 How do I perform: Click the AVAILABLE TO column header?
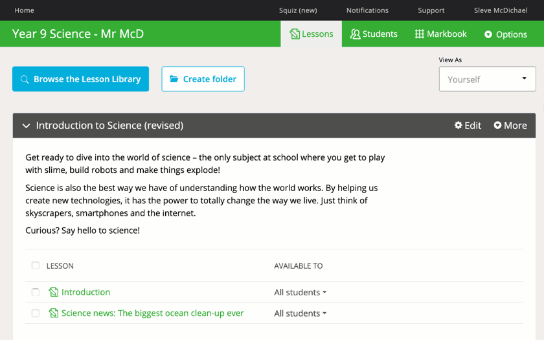(x=299, y=266)
